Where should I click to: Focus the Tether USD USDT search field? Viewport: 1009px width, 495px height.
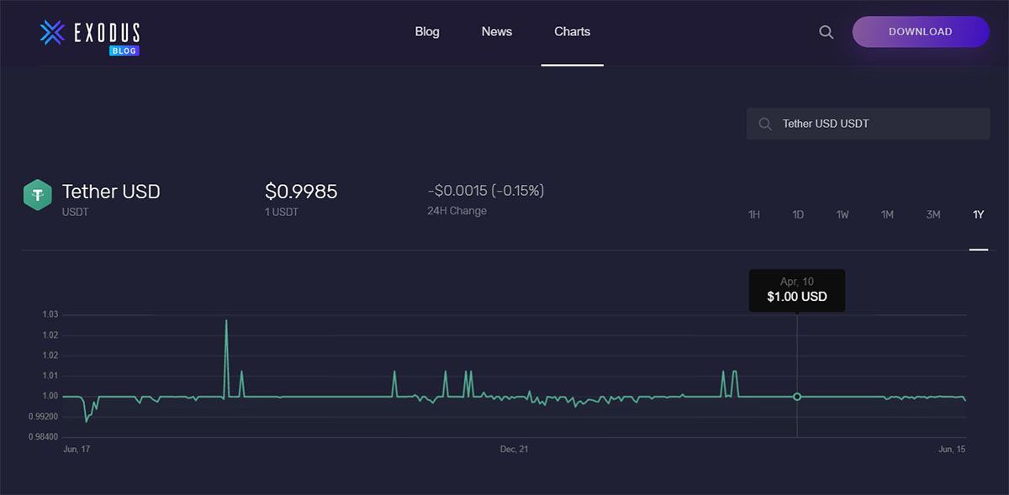tap(868, 124)
